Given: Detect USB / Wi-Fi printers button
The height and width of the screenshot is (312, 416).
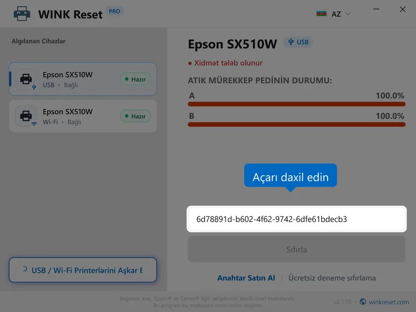Looking at the screenshot, I should point(83,270).
